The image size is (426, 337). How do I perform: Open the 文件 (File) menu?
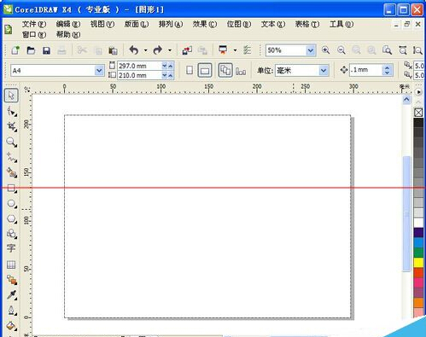34,24
